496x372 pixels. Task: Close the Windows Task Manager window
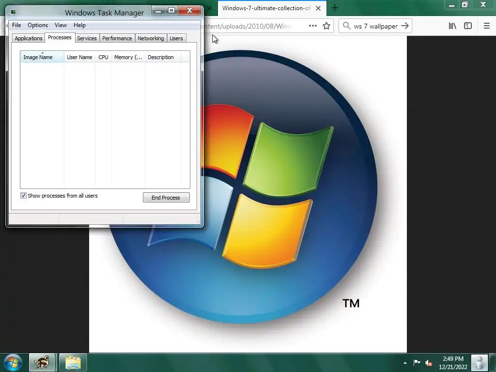point(189,11)
